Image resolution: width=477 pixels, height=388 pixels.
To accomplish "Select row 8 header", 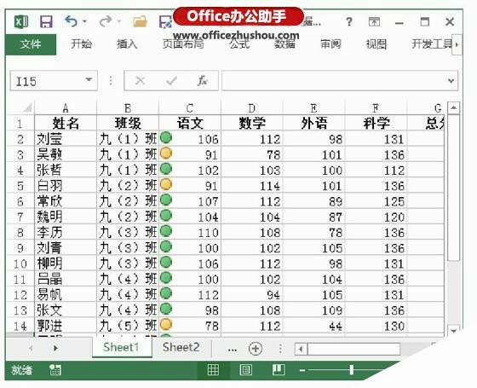I will pyautogui.click(x=20, y=232).
